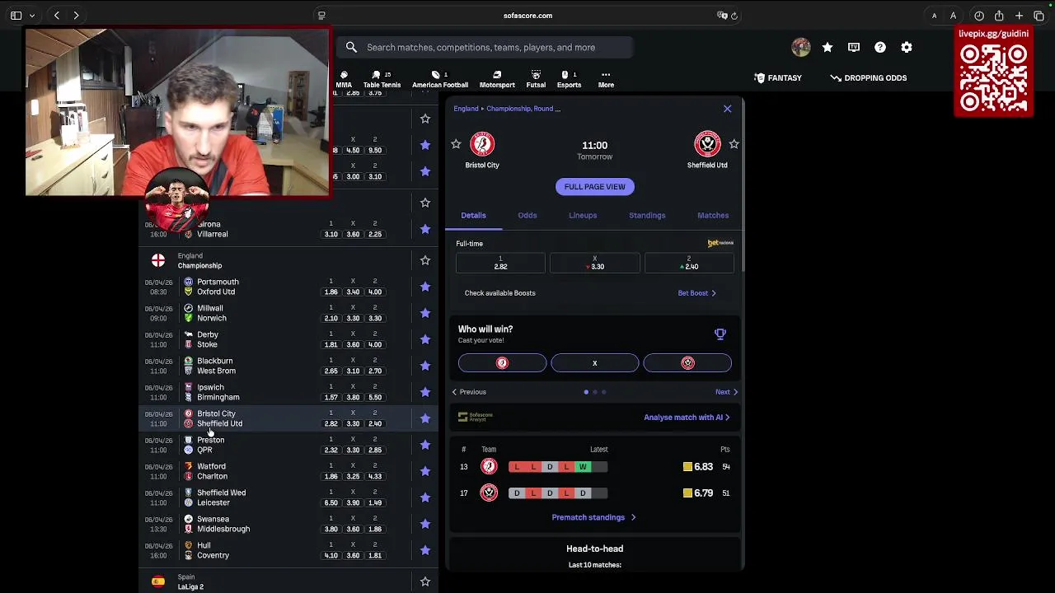Image resolution: width=1055 pixels, height=593 pixels.
Task: Open the Table Tennis sport category
Action: click(x=382, y=79)
